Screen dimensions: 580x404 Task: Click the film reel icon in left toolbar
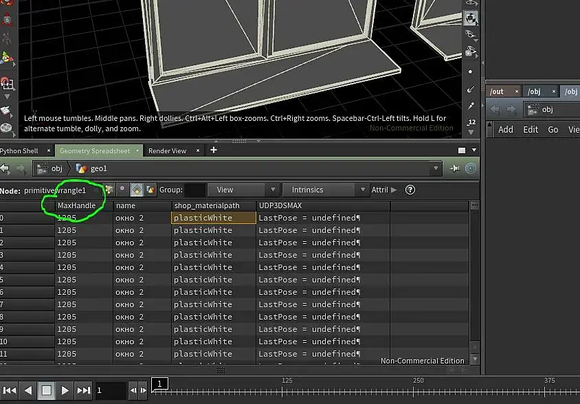pyautogui.click(x=6, y=128)
